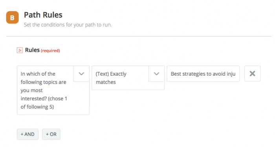
Task: Remove the rule with the X button
Action: [x=252, y=74]
